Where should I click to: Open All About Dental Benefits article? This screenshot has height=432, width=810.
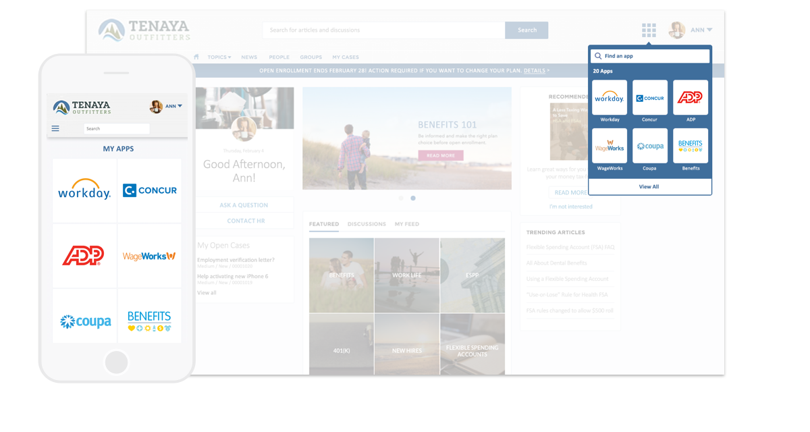point(557,263)
